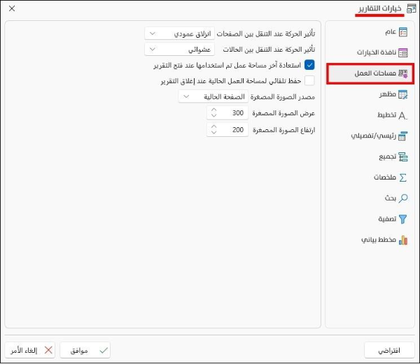Open the عام (General) section icon
The image size is (420, 364).
point(403,32)
